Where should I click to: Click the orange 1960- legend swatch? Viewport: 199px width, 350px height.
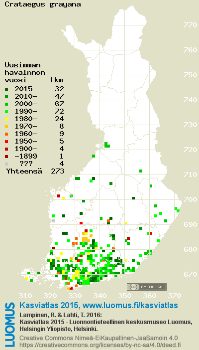pyautogui.click(x=6, y=134)
